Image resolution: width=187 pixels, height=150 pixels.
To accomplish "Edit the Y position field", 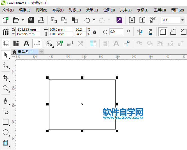I will click(28, 34).
